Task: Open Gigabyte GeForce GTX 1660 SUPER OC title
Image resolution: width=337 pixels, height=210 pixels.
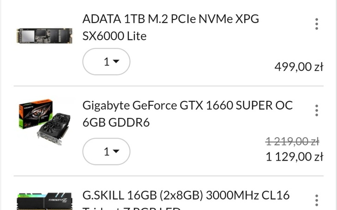Action: [187, 105]
